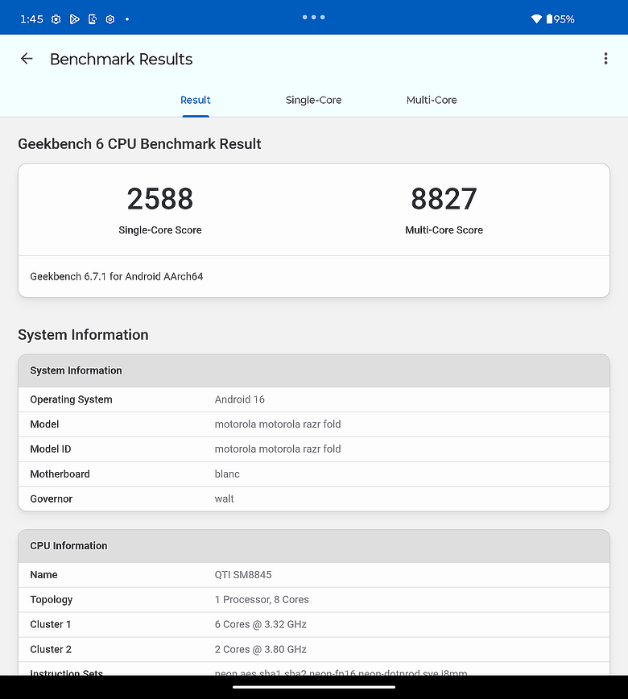Image resolution: width=628 pixels, height=699 pixels.
Task: Tap the Geekbench 6 CPU Benchmark Result heading
Action: [x=139, y=144]
